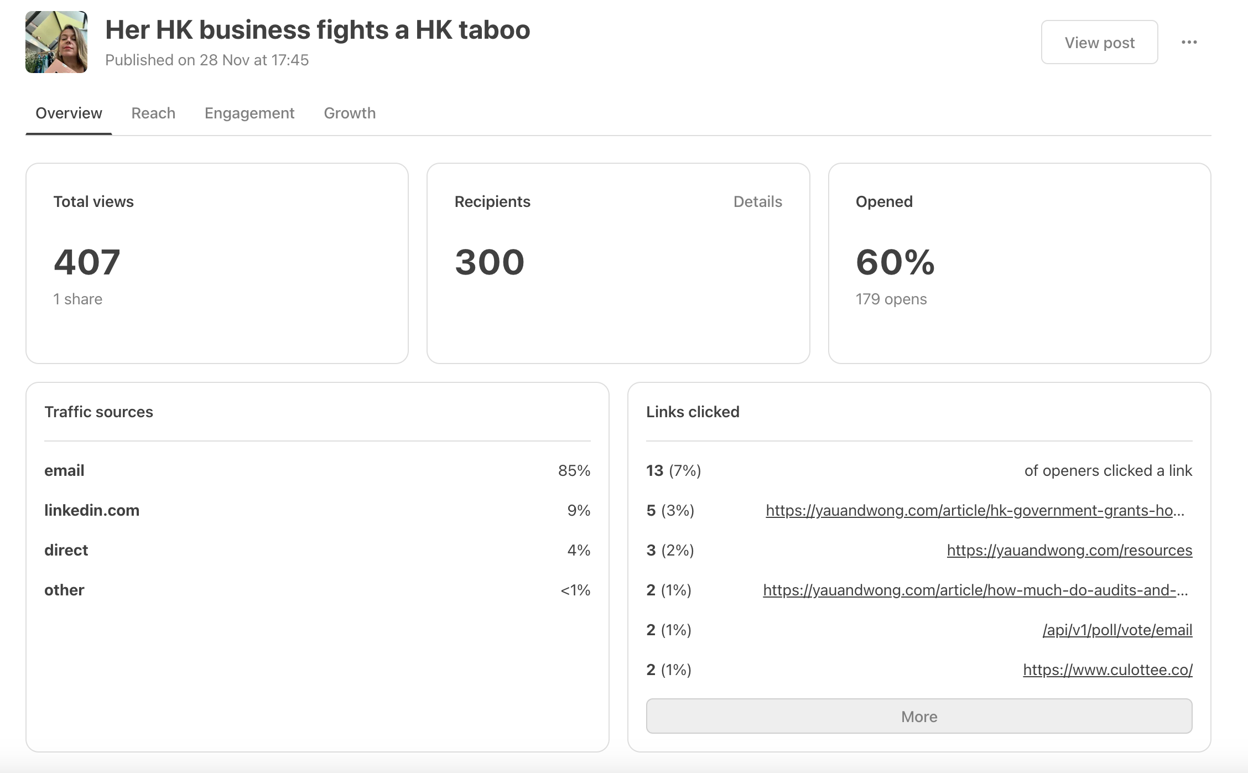The image size is (1248, 773).
Task: Open the how-much-do-audits article link
Action: [x=975, y=590]
